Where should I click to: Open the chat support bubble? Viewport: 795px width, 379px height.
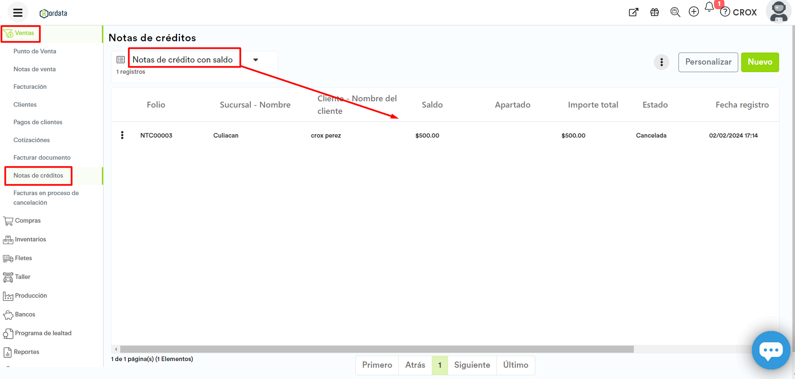[x=770, y=350]
